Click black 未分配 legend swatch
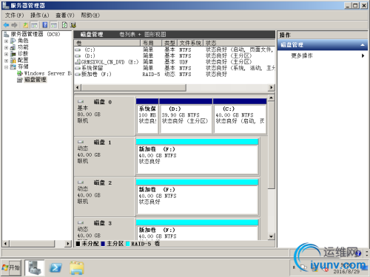The height and width of the screenshot is (277, 370). click(x=78, y=244)
